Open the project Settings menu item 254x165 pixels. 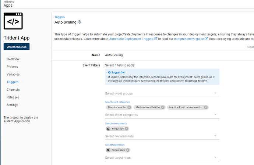(12, 105)
